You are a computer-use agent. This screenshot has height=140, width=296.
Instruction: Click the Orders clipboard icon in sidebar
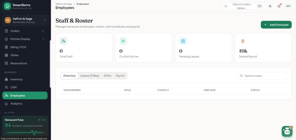pos(6,31)
